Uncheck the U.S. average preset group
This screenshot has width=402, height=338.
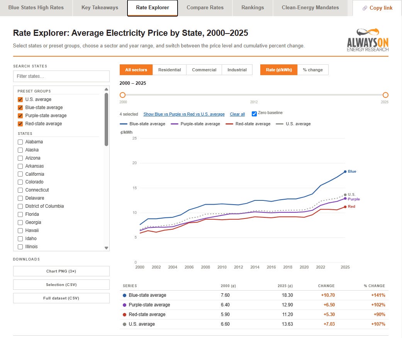(x=20, y=99)
